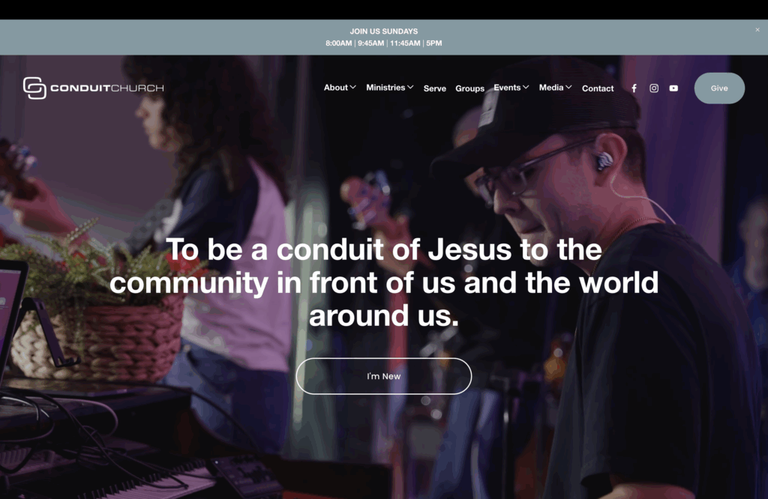Go to the Serve page
The height and width of the screenshot is (499, 768).
[435, 88]
